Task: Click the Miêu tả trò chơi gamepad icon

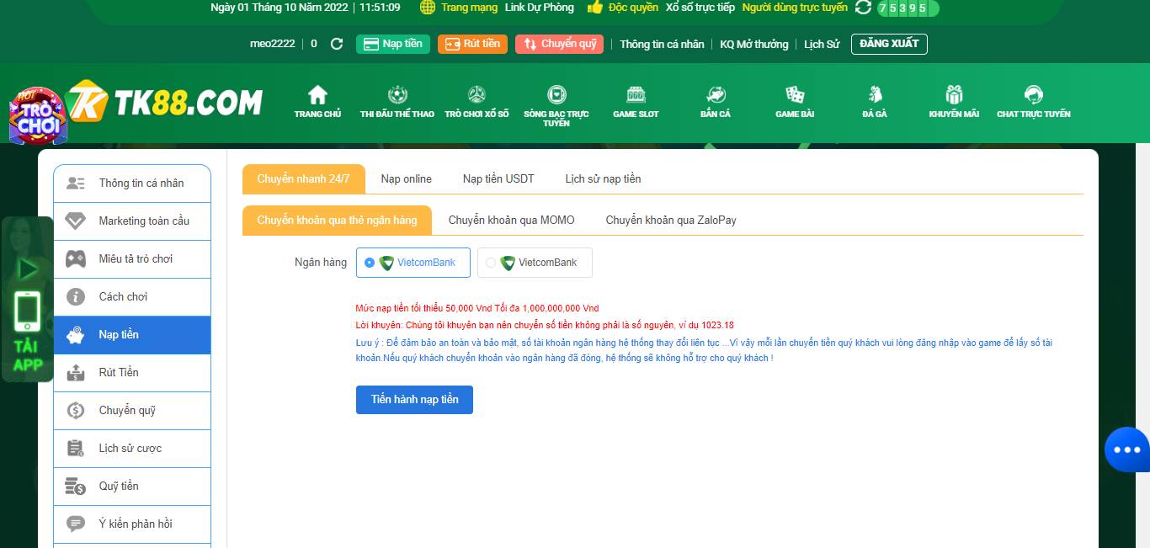Action: pos(76,258)
